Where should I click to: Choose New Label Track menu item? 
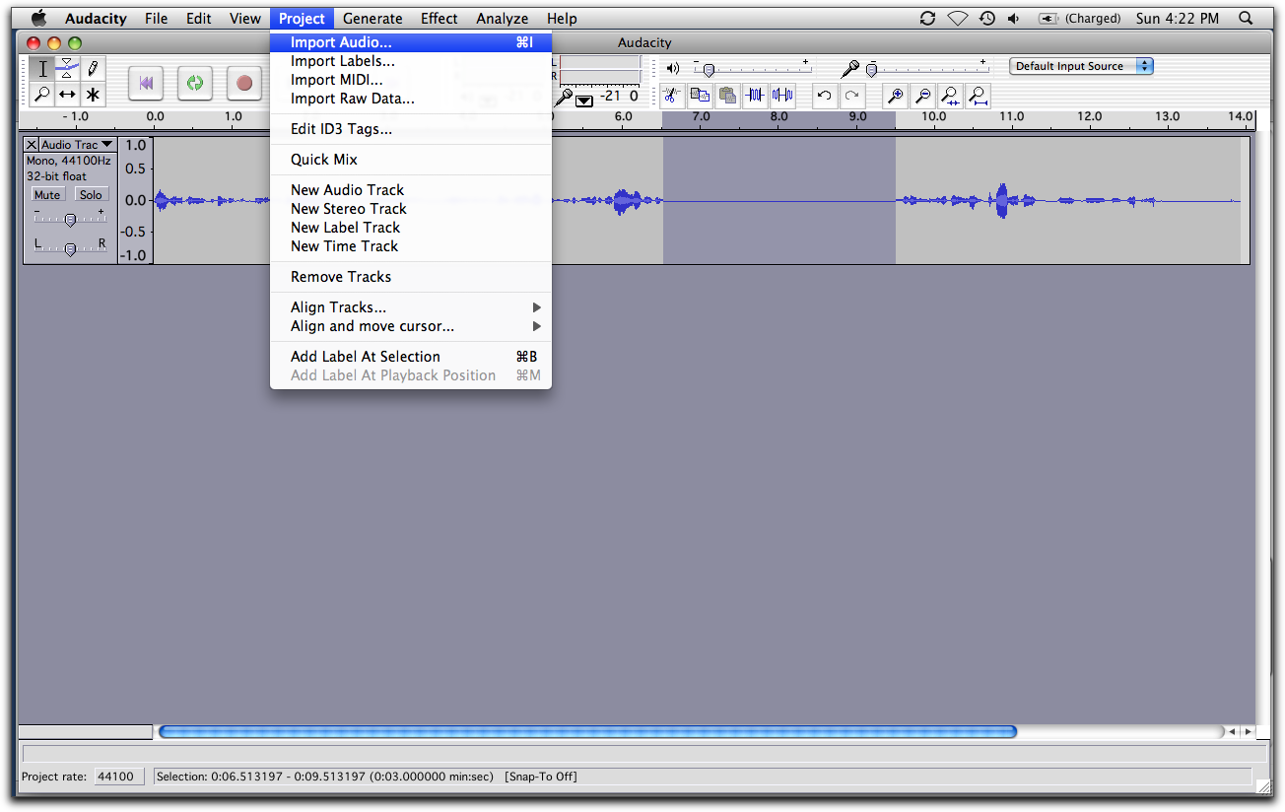411,228
